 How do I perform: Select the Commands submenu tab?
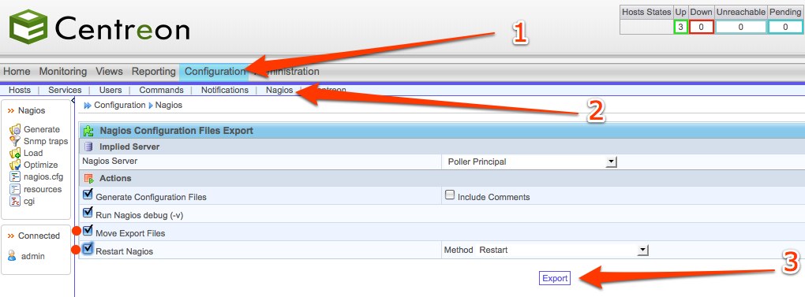[x=161, y=90]
